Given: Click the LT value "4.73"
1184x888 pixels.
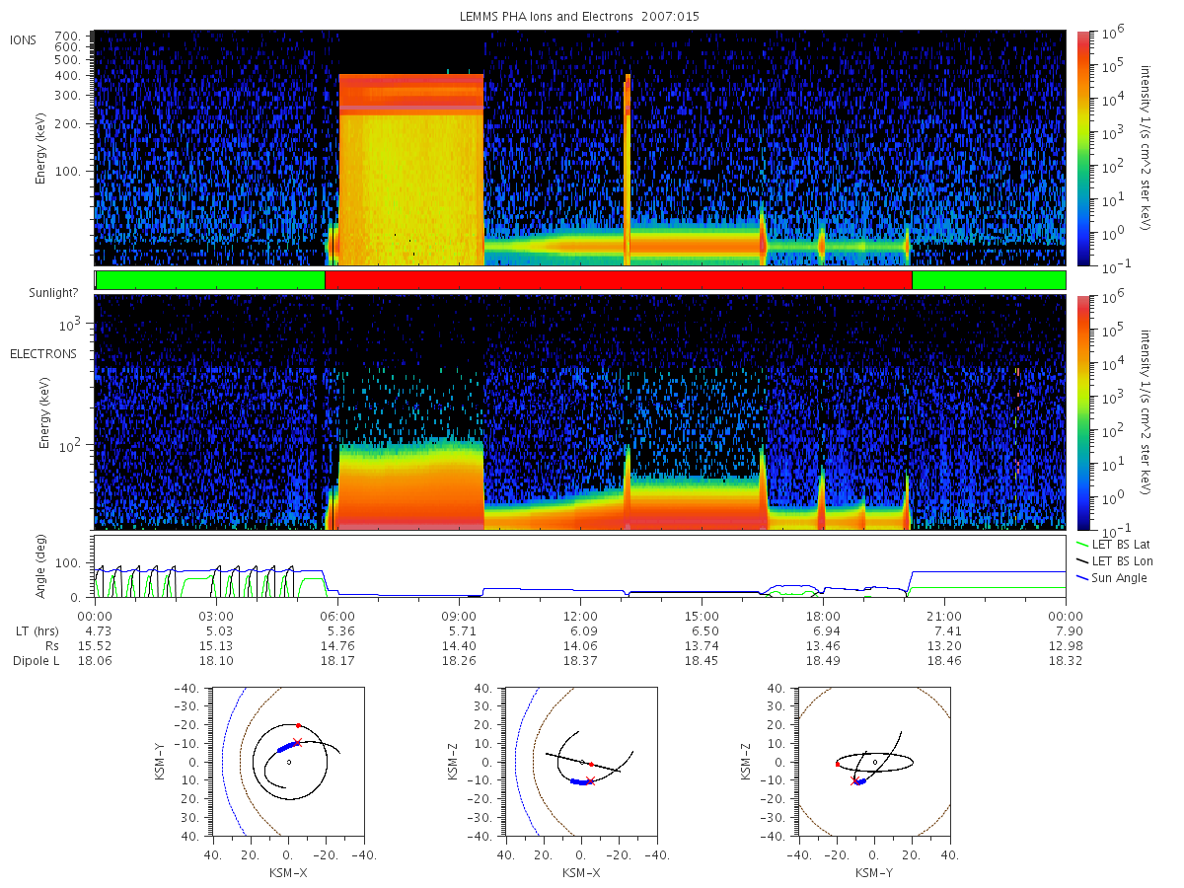Looking at the screenshot, I should [95, 629].
